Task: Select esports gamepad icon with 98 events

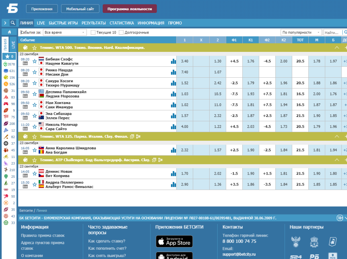Action: coord(6,104)
